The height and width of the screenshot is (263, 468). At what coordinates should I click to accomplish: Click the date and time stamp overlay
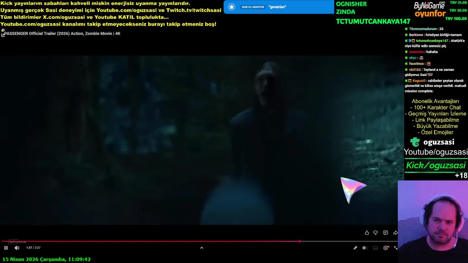pos(46,259)
